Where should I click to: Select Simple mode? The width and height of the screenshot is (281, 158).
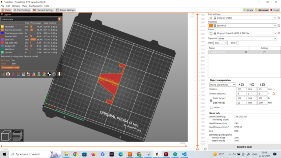click(x=248, y=10)
